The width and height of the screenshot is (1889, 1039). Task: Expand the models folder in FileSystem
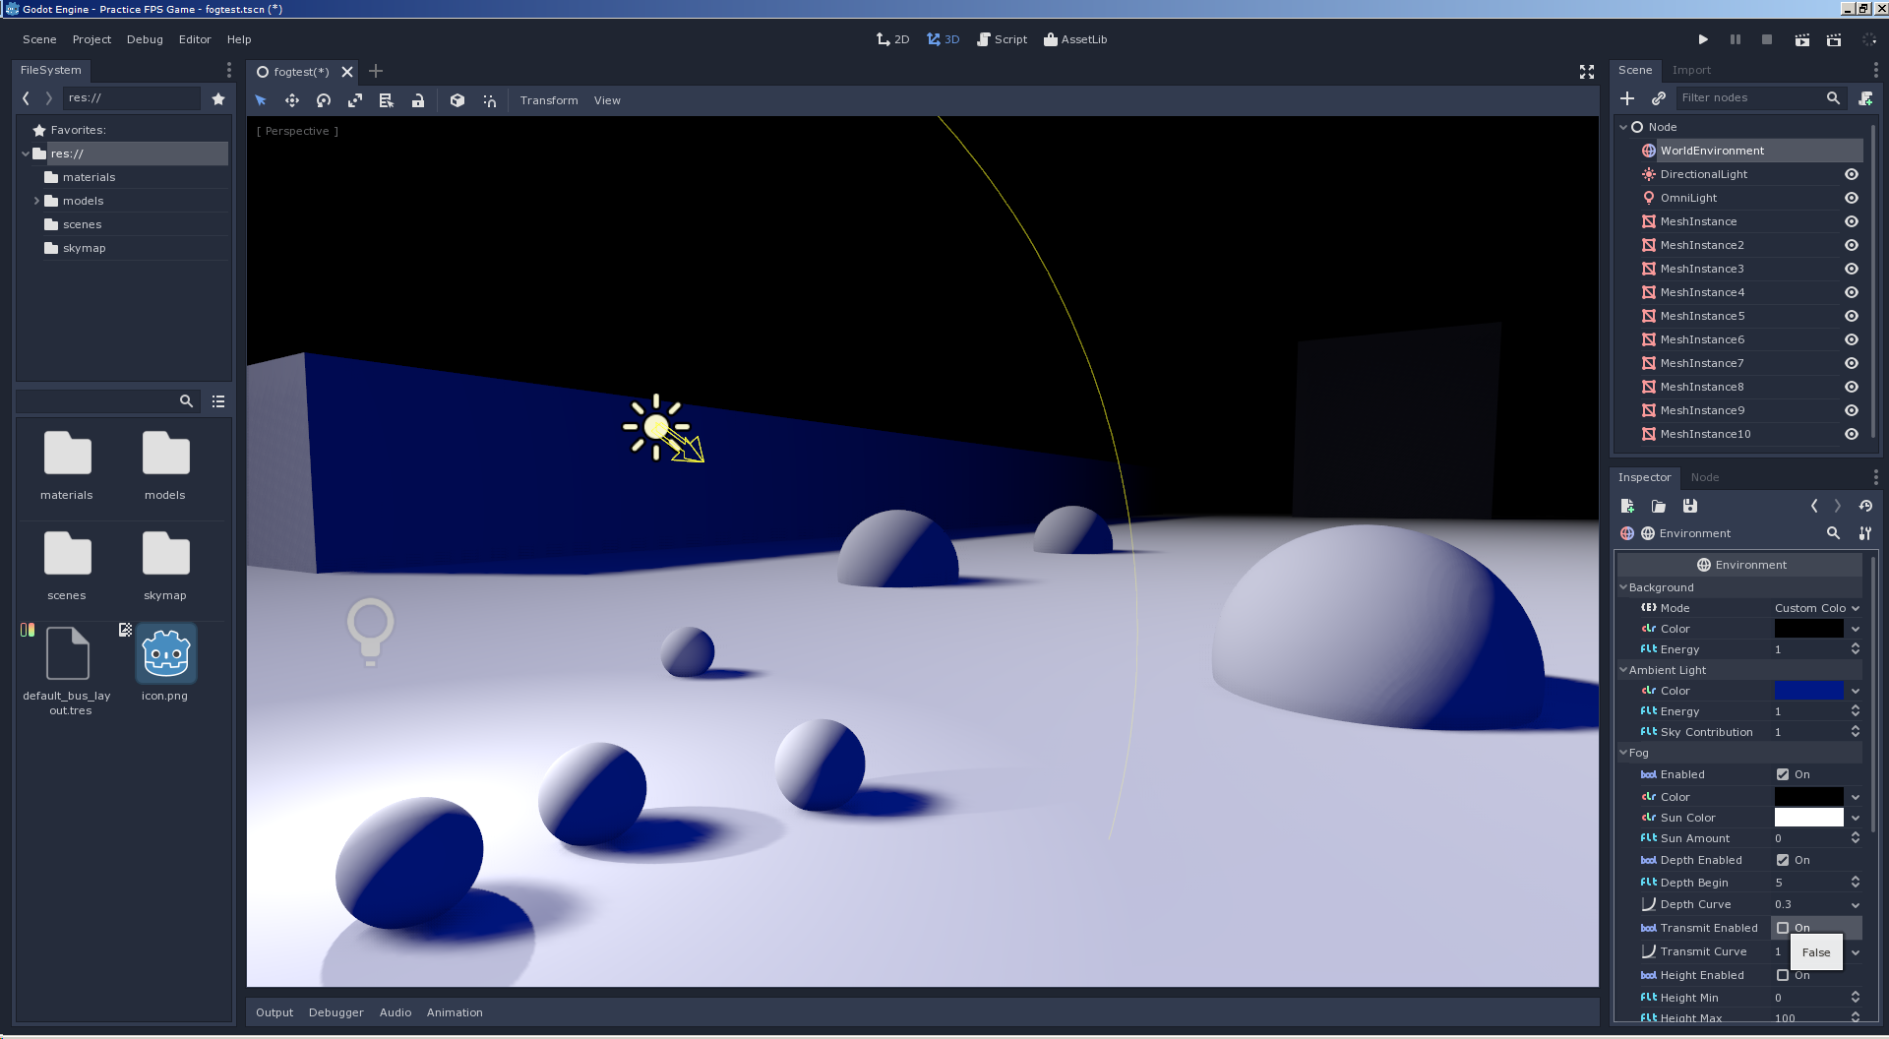pos(38,201)
